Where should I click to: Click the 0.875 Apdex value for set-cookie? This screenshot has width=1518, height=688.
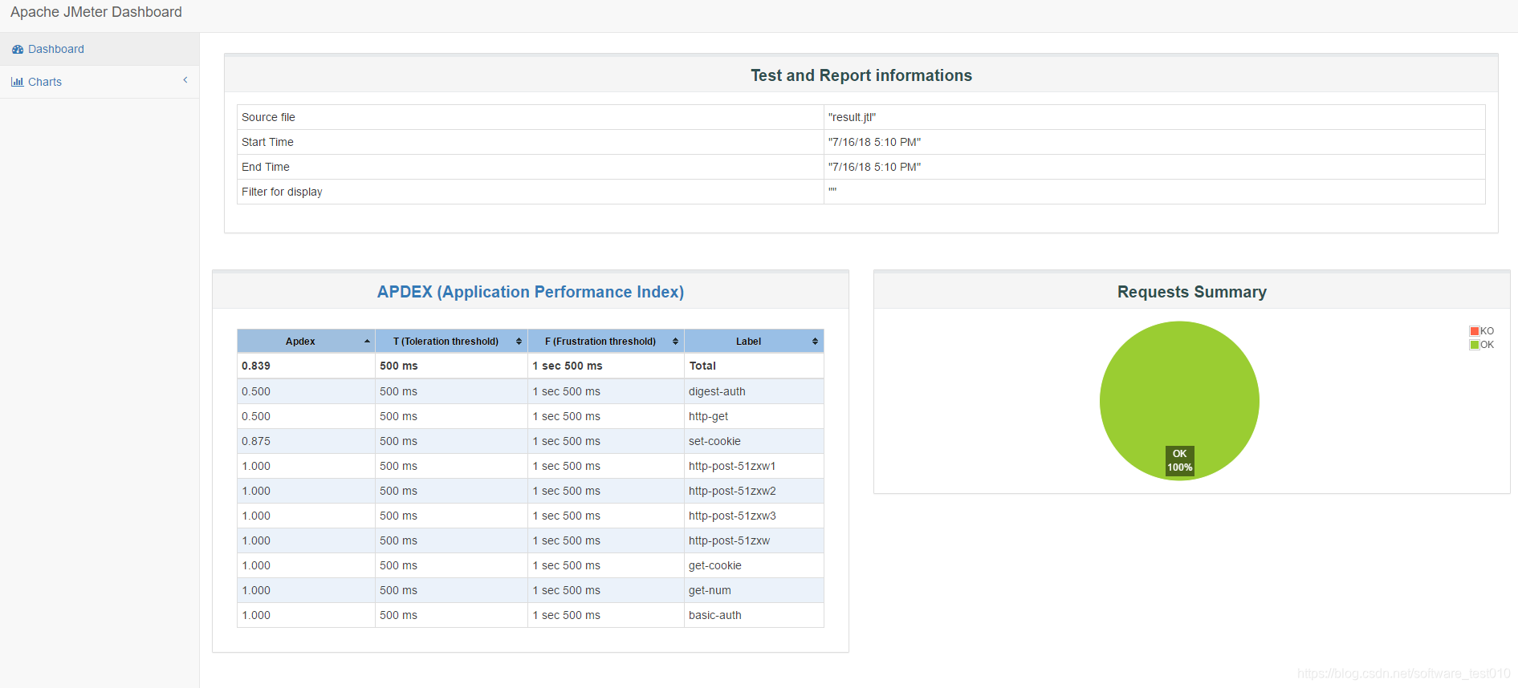(x=256, y=441)
